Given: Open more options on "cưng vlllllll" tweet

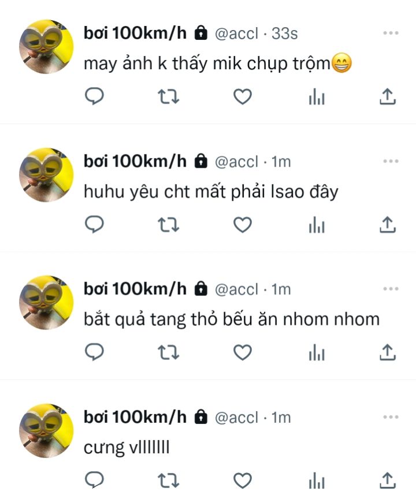Looking at the screenshot, I should (x=391, y=416).
